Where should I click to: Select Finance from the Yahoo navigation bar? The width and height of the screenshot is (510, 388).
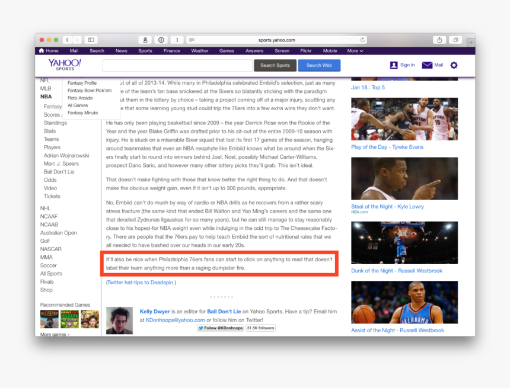171,50
